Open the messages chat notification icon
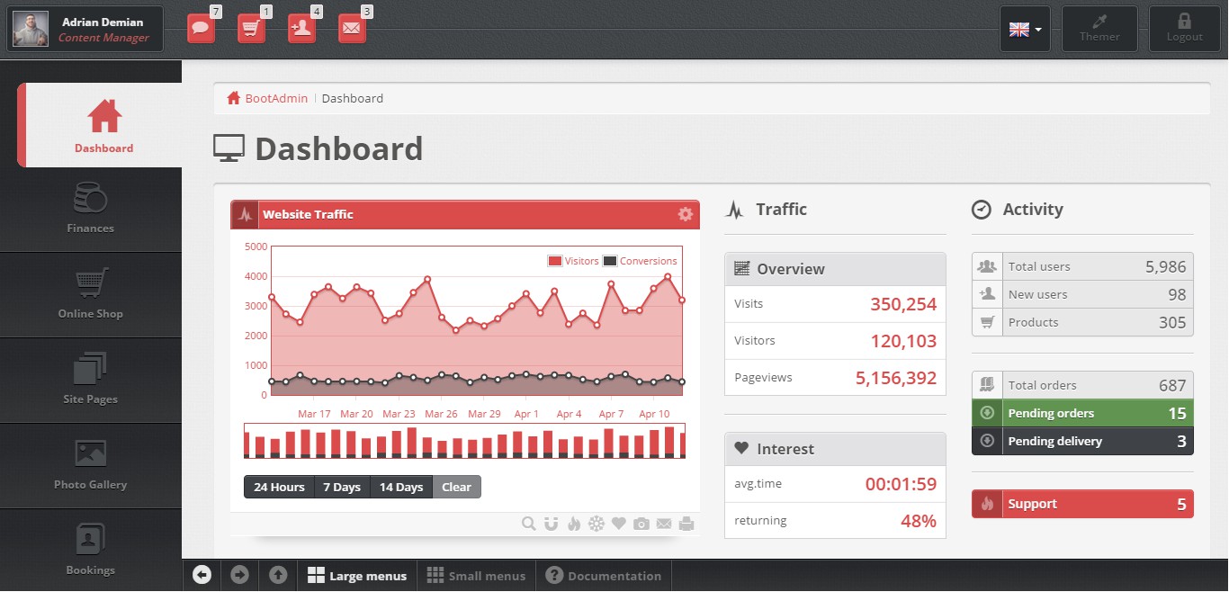The height and width of the screenshot is (592, 1229). point(202,29)
